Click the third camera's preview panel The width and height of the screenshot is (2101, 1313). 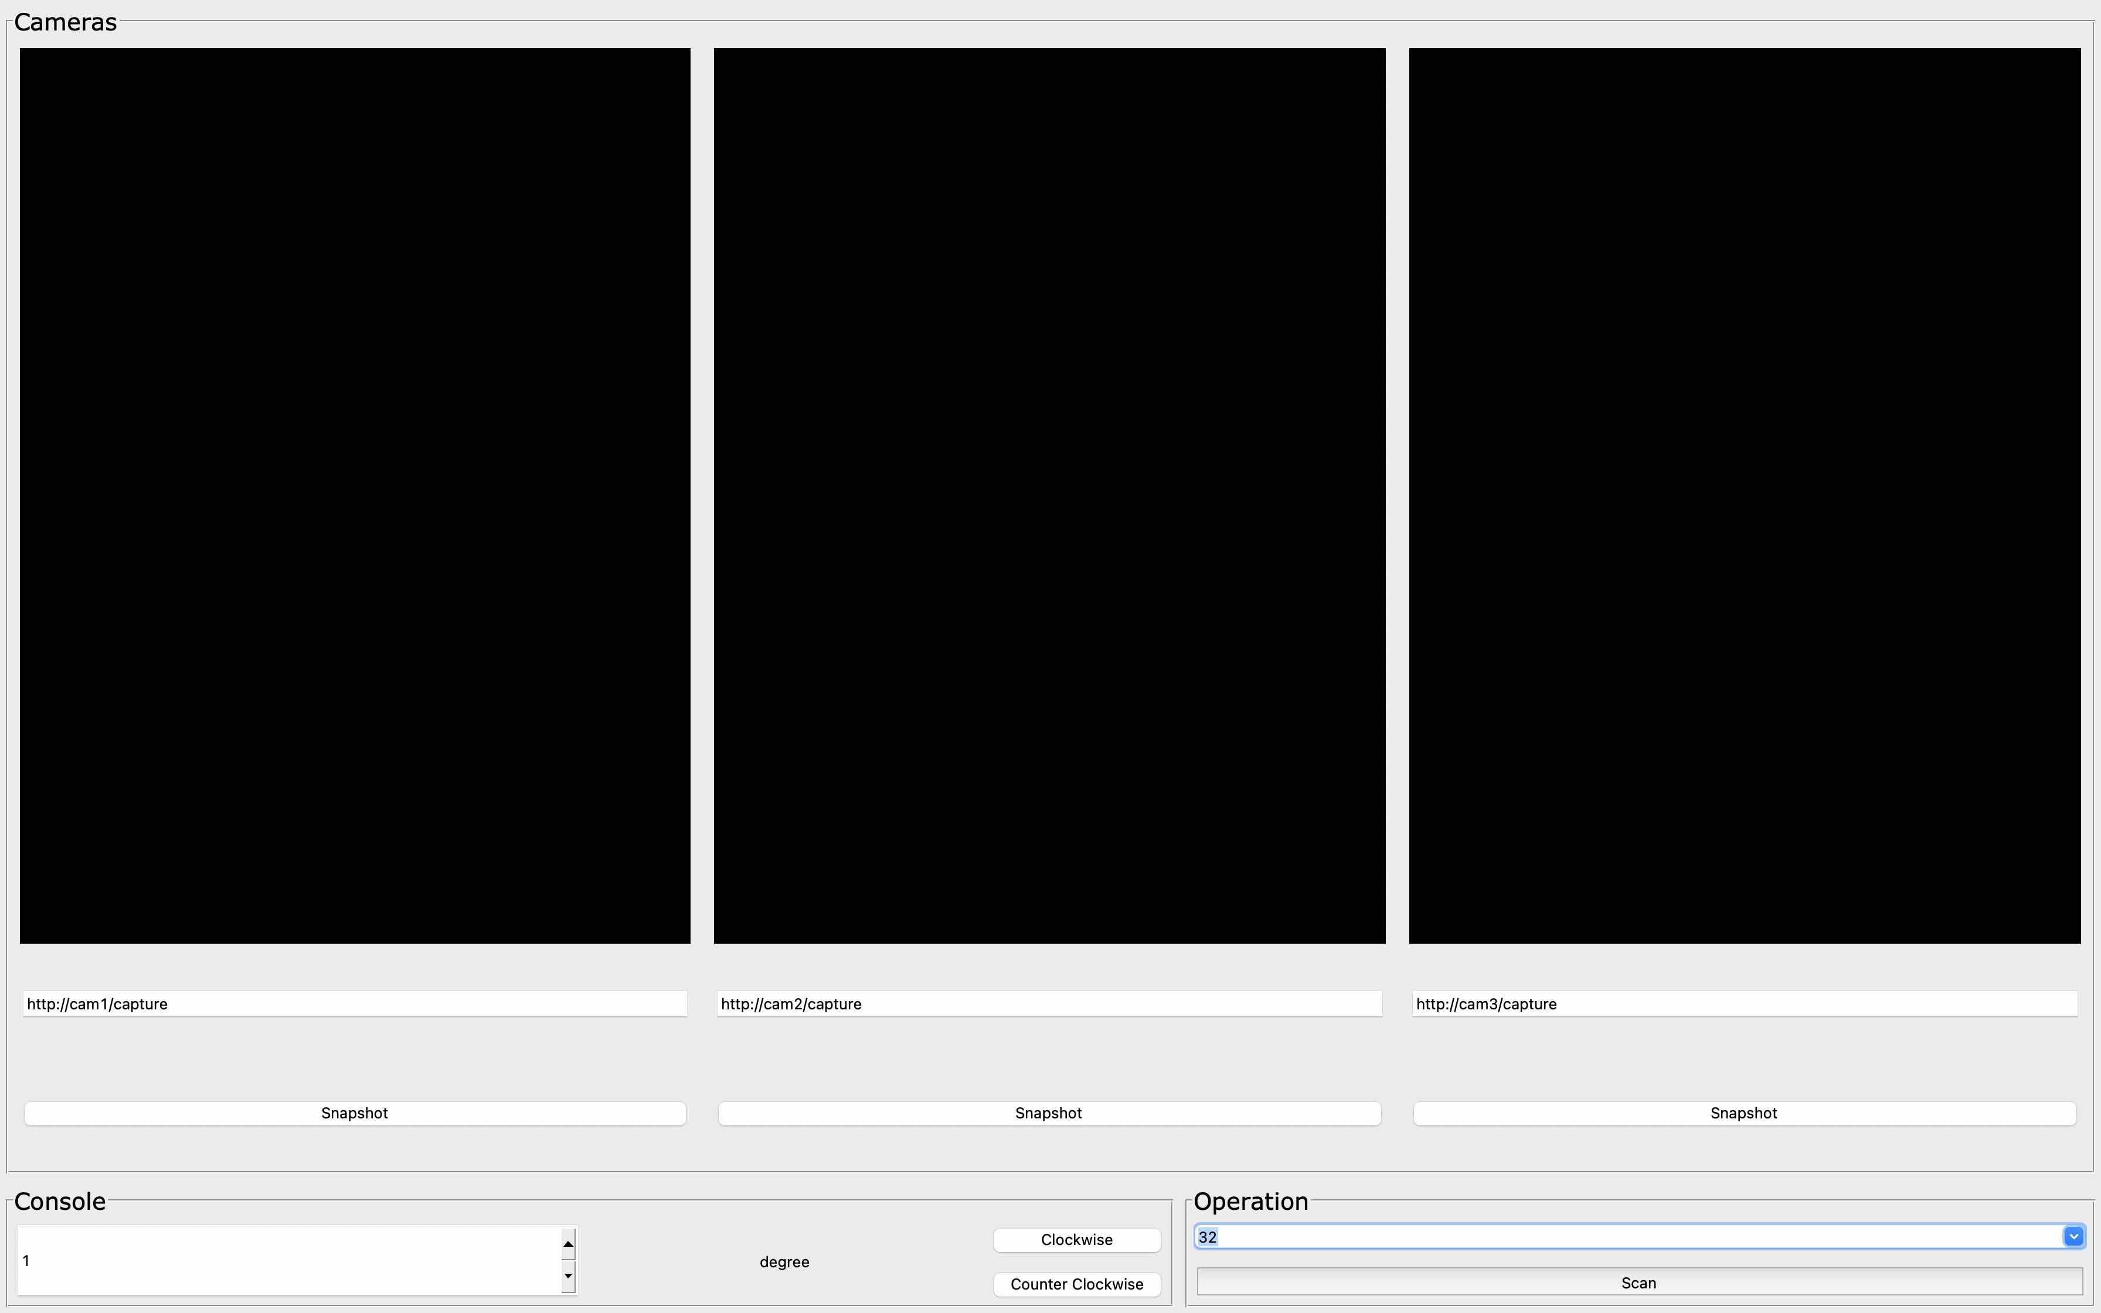[x=1744, y=495]
